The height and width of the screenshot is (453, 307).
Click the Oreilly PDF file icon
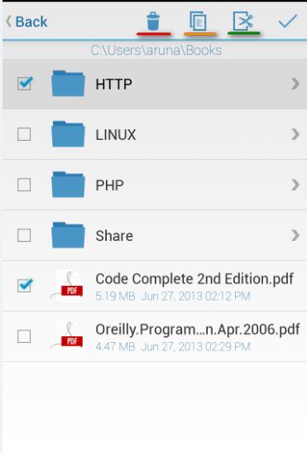pyautogui.click(x=67, y=336)
